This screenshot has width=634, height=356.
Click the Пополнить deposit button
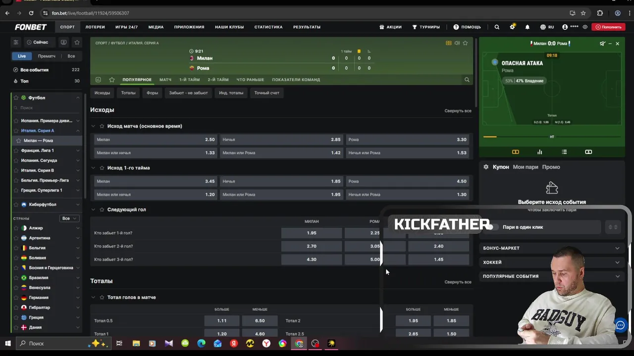pyautogui.click(x=608, y=27)
